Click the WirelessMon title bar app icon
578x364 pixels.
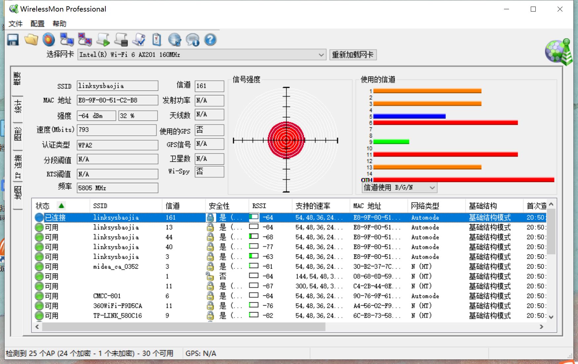pos(14,9)
